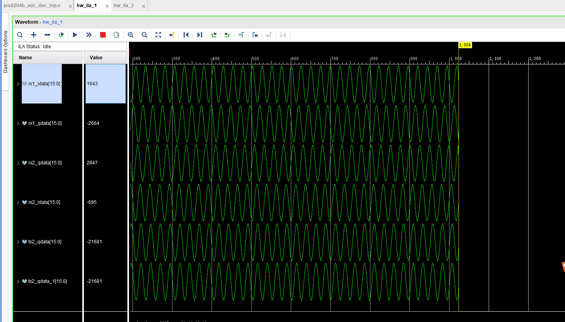Click the ILA Status Idle field
565x322 pixels.
(70, 47)
